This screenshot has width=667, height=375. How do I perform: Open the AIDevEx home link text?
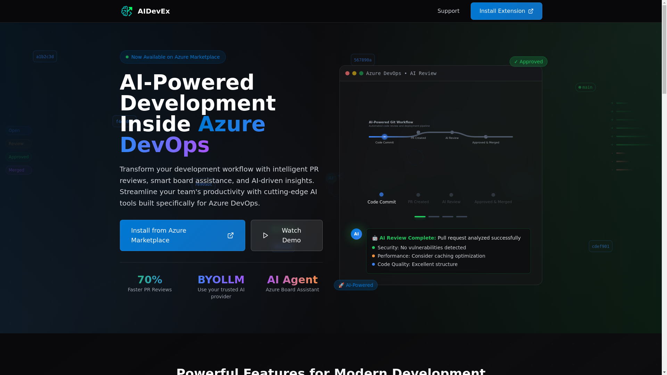[x=154, y=11]
